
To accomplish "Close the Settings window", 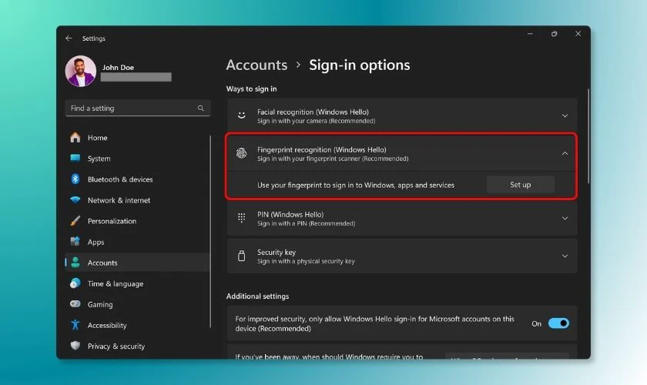I will [x=578, y=34].
